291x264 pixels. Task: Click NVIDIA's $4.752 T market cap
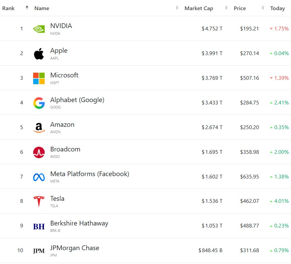click(212, 29)
